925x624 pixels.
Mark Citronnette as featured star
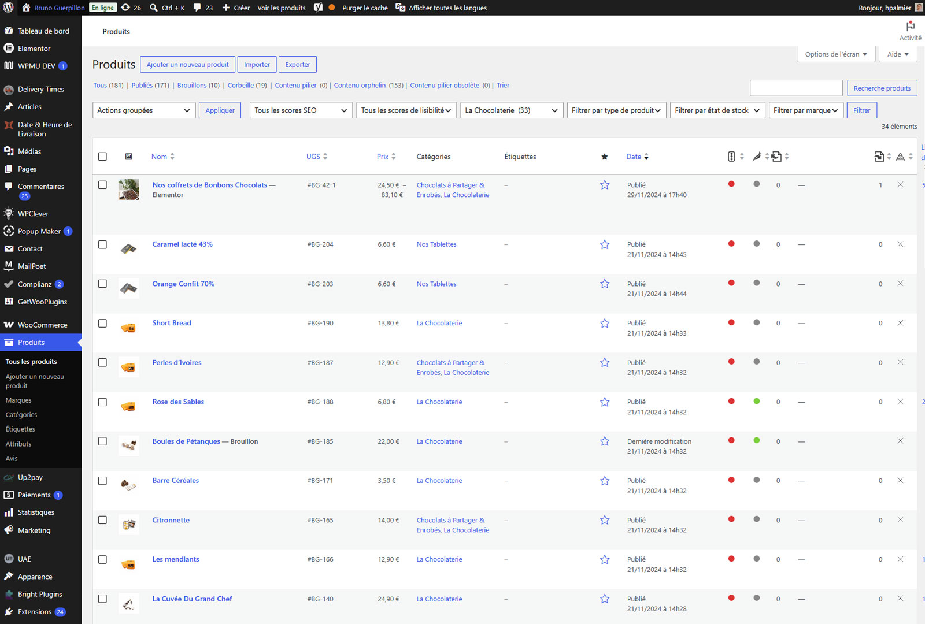click(605, 520)
